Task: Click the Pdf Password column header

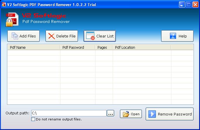Action: [77, 47]
